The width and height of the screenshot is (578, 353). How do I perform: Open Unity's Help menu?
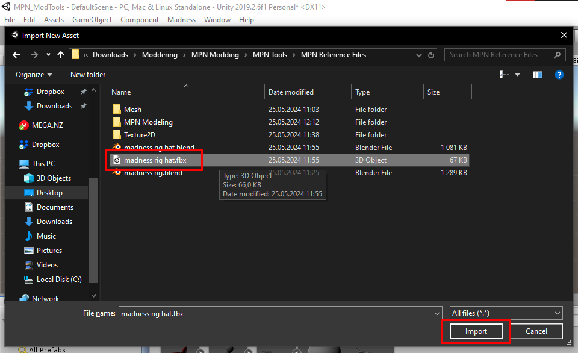click(246, 20)
